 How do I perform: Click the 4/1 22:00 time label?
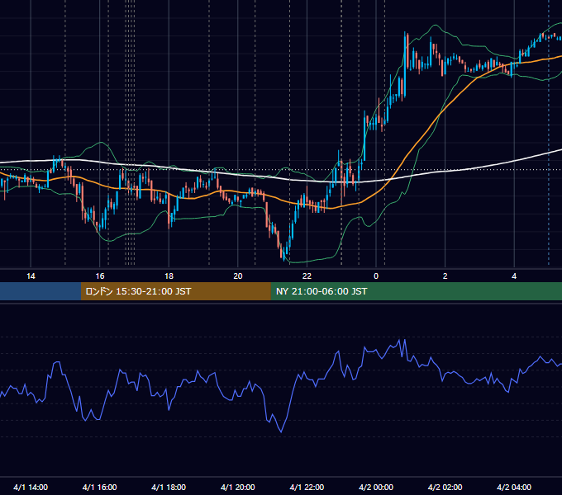click(x=307, y=487)
